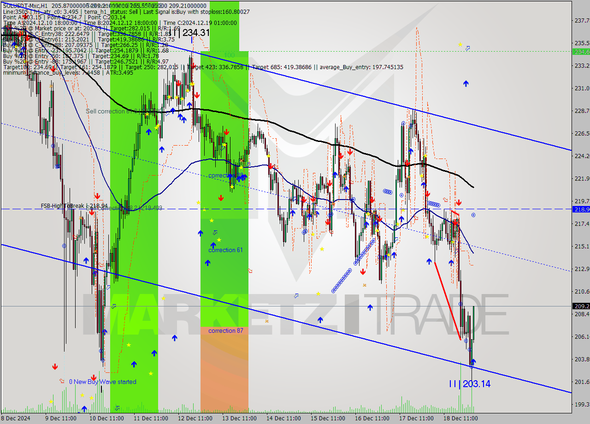Click the 'I I | 234.31' high label

(190, 33)
